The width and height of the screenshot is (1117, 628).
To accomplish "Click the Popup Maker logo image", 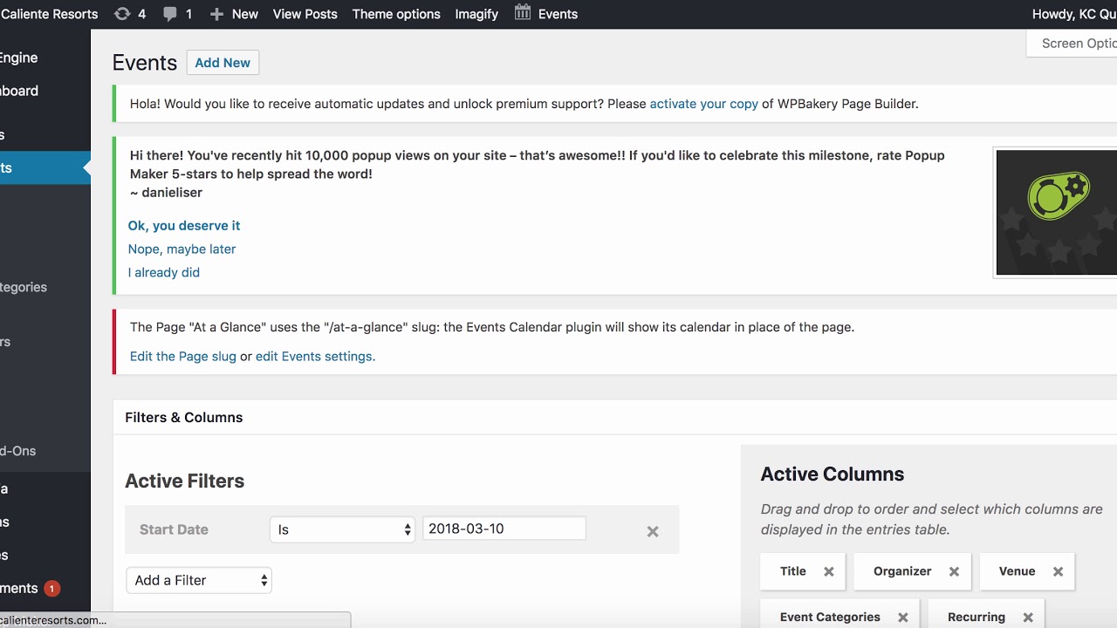I will click(x=1056, y=213).
